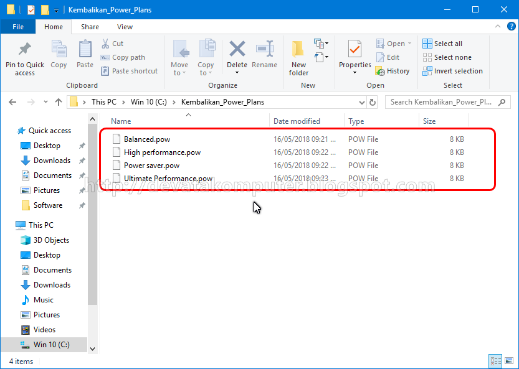Switch to the Share tab

pyautogui.click(x=90, y=27)
